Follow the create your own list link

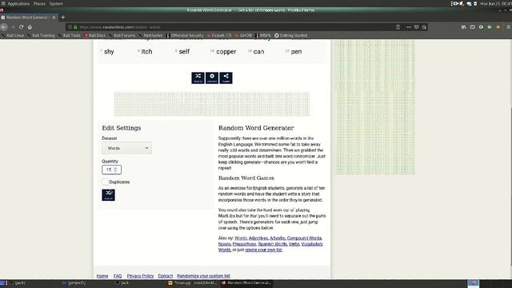tap(264, 250)
